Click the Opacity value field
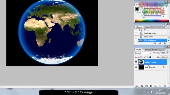Screen dimensions: 170x95 [x=163, y=53]
